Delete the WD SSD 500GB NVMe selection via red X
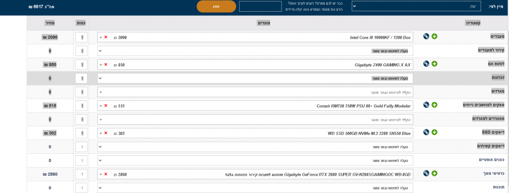This screenshot has height=193, width=509. coord(106,133)
